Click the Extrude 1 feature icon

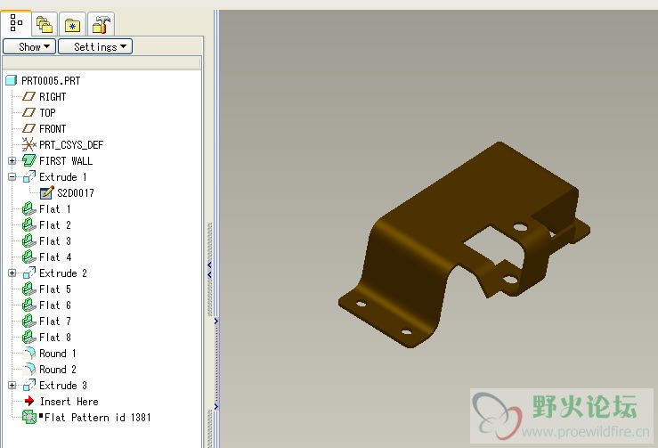(x=29, y=176)
